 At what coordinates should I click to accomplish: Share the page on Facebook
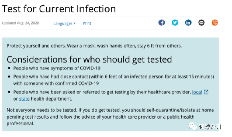pos(162,23)
